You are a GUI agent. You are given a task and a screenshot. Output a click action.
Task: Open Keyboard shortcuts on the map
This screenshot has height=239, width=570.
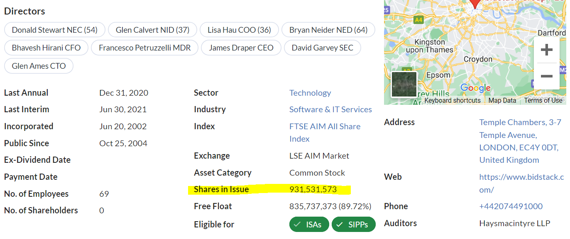pos(452,100)
